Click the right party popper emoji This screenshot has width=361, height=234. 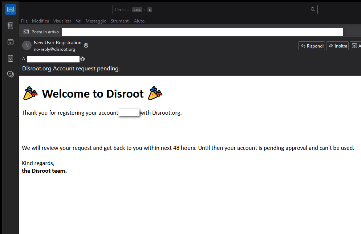(x=155, y=93)
